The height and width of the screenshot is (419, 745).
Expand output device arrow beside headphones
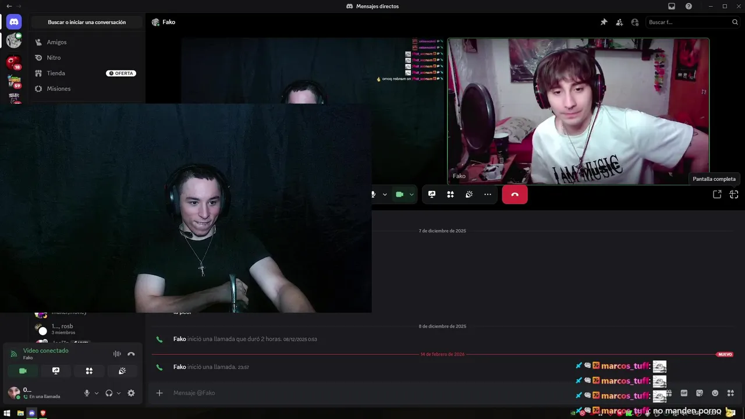(119, 393)
